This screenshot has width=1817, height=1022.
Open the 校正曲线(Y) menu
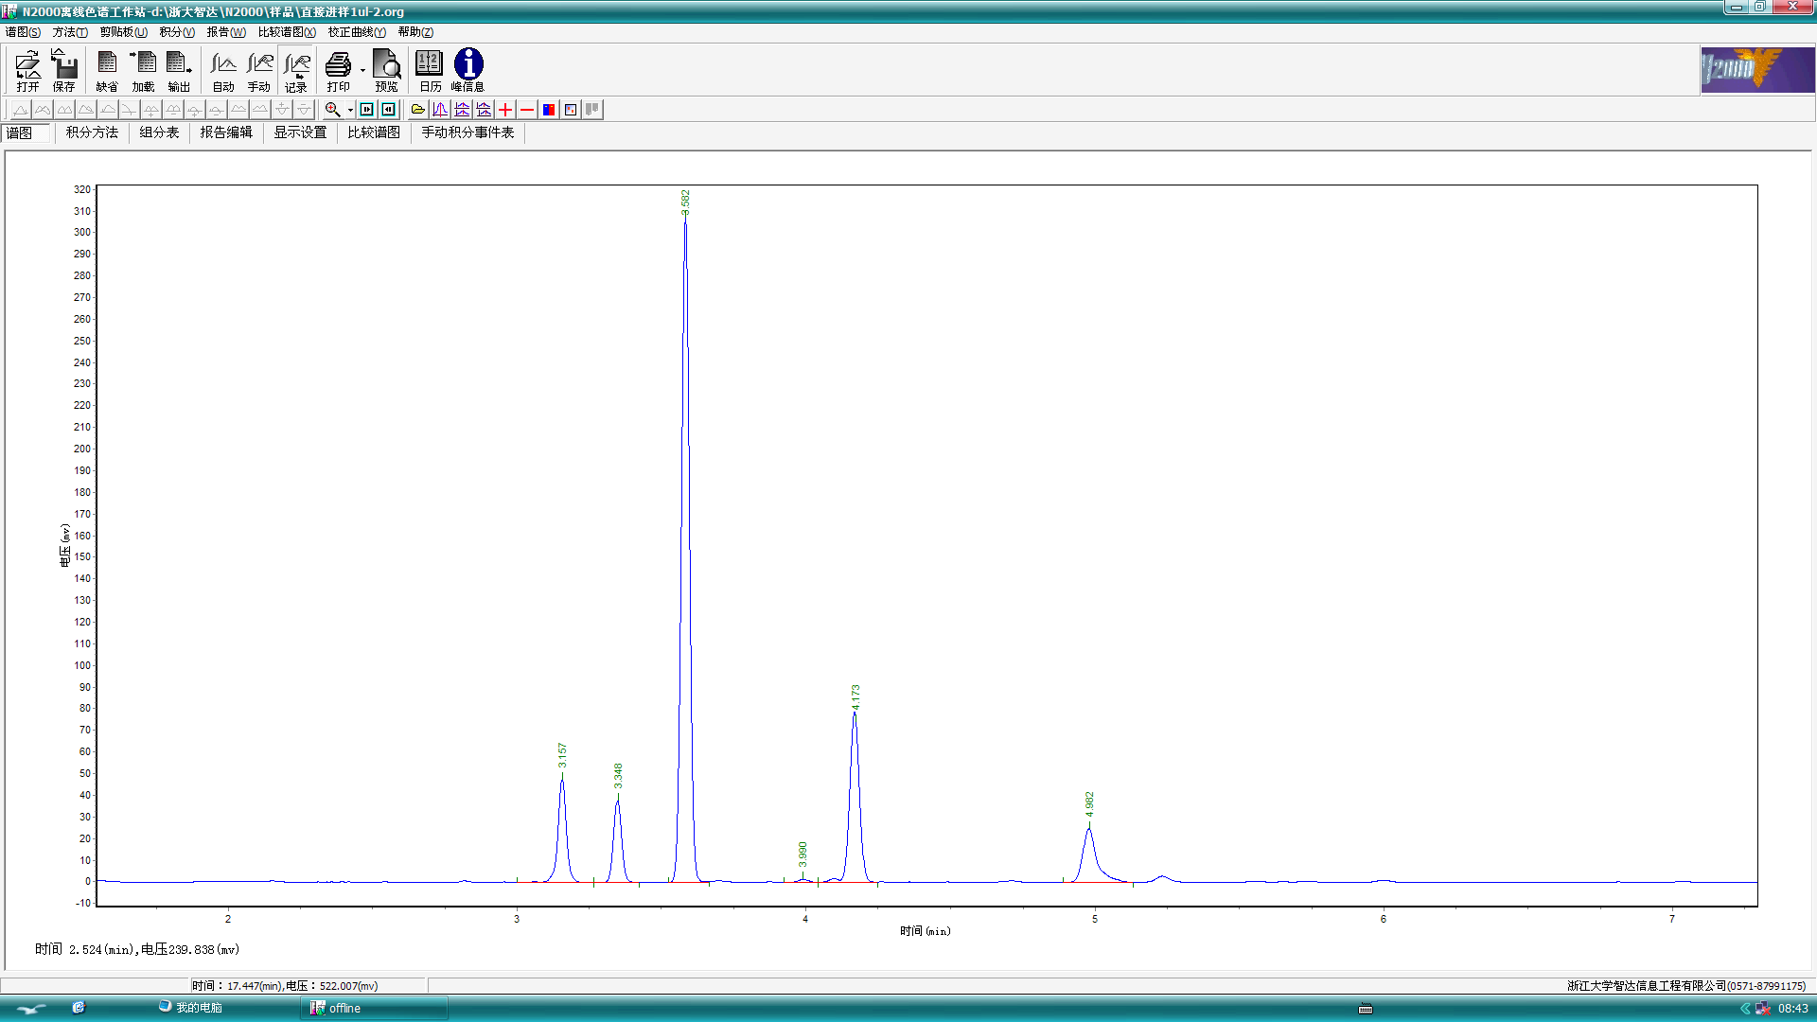pyautogui.click(x=357, y=32)
